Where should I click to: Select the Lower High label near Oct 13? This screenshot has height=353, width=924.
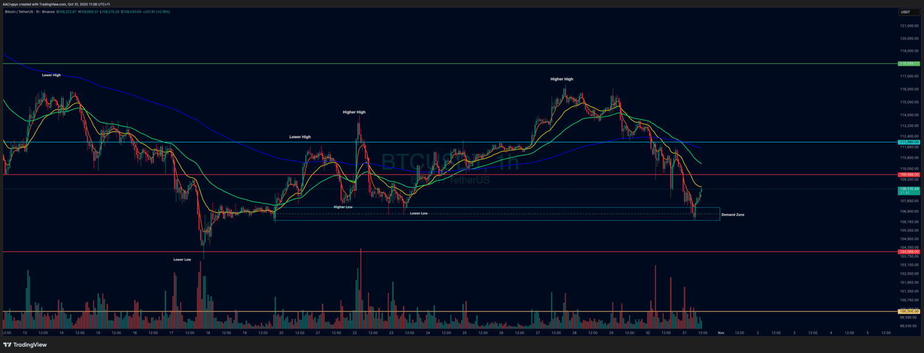(x=51, y=75)
